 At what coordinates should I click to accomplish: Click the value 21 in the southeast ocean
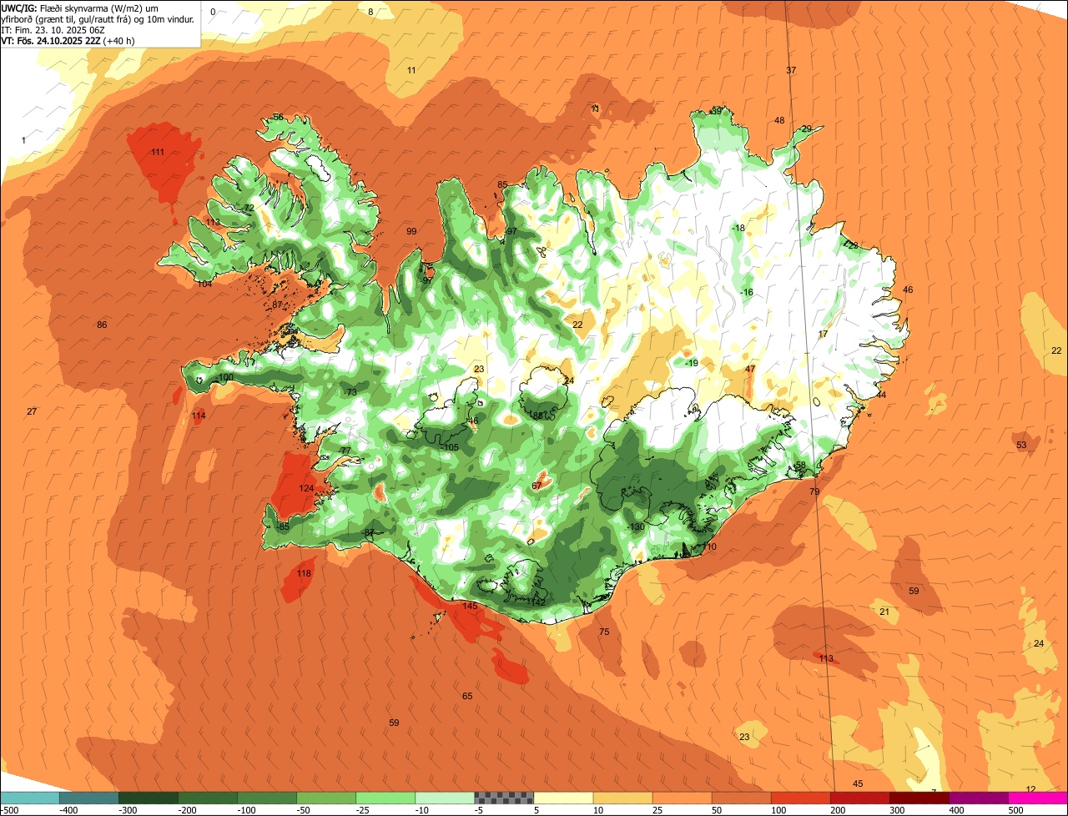[884, 612]
